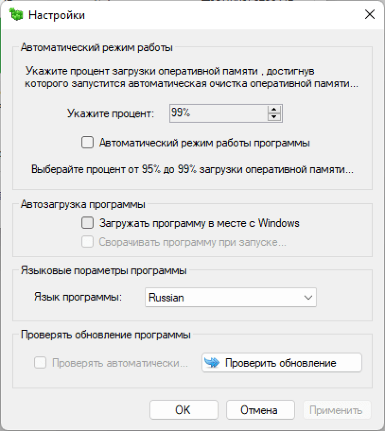Click the Укажите процент label
The height and width of the screenshot is (431, 385).
click(x=110, y=114)
